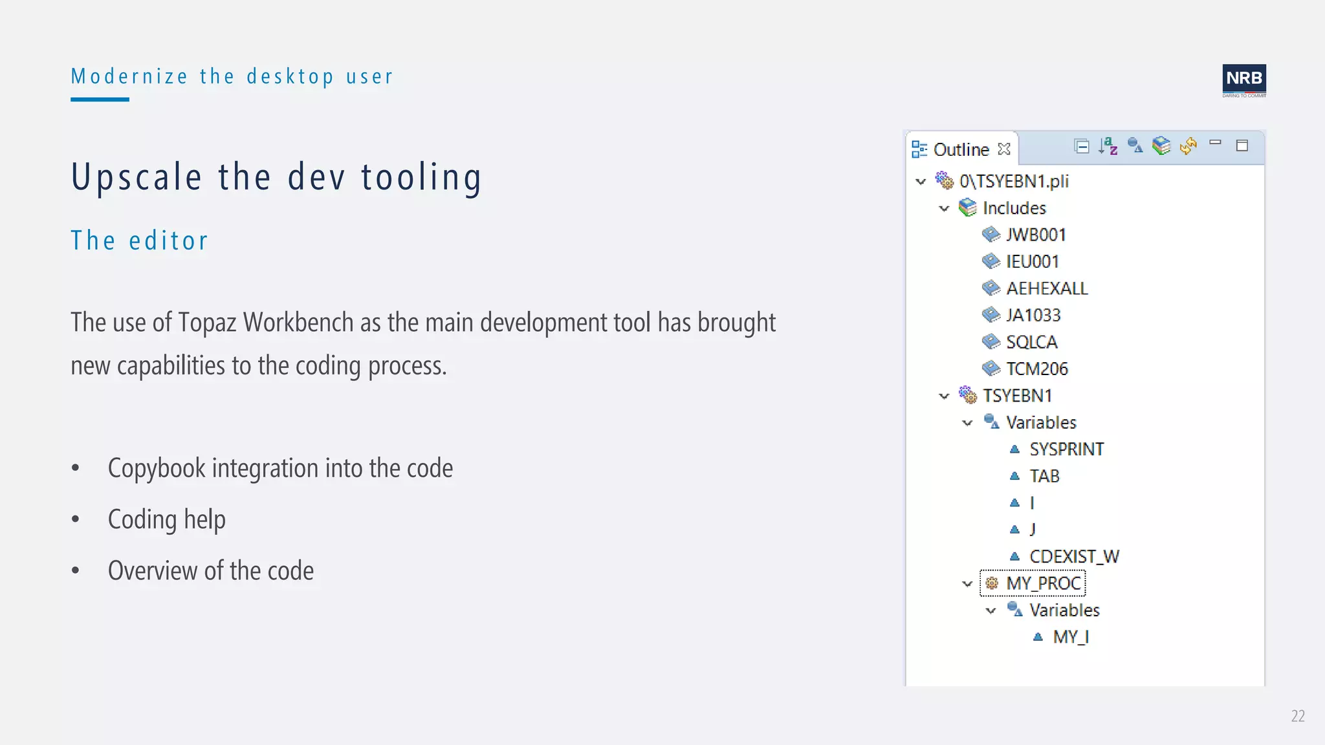
Task: Click the Variables icon under MY_PROC
Action: click(x=1014, y=609)
